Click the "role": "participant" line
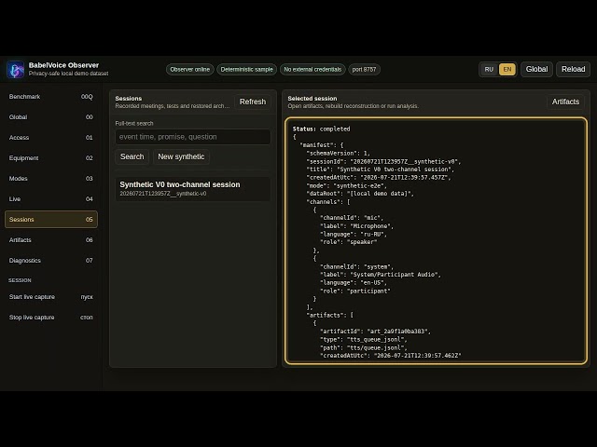 (355, 291)
